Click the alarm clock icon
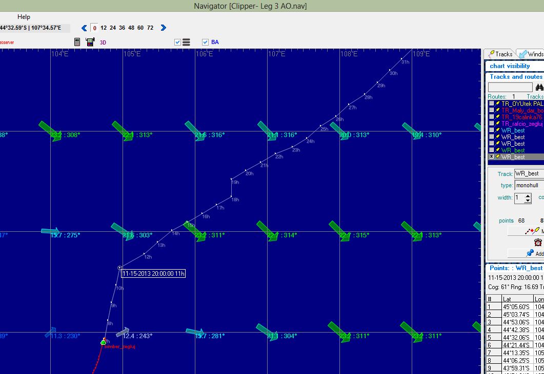The image size is (544, 374). [538, 242]
